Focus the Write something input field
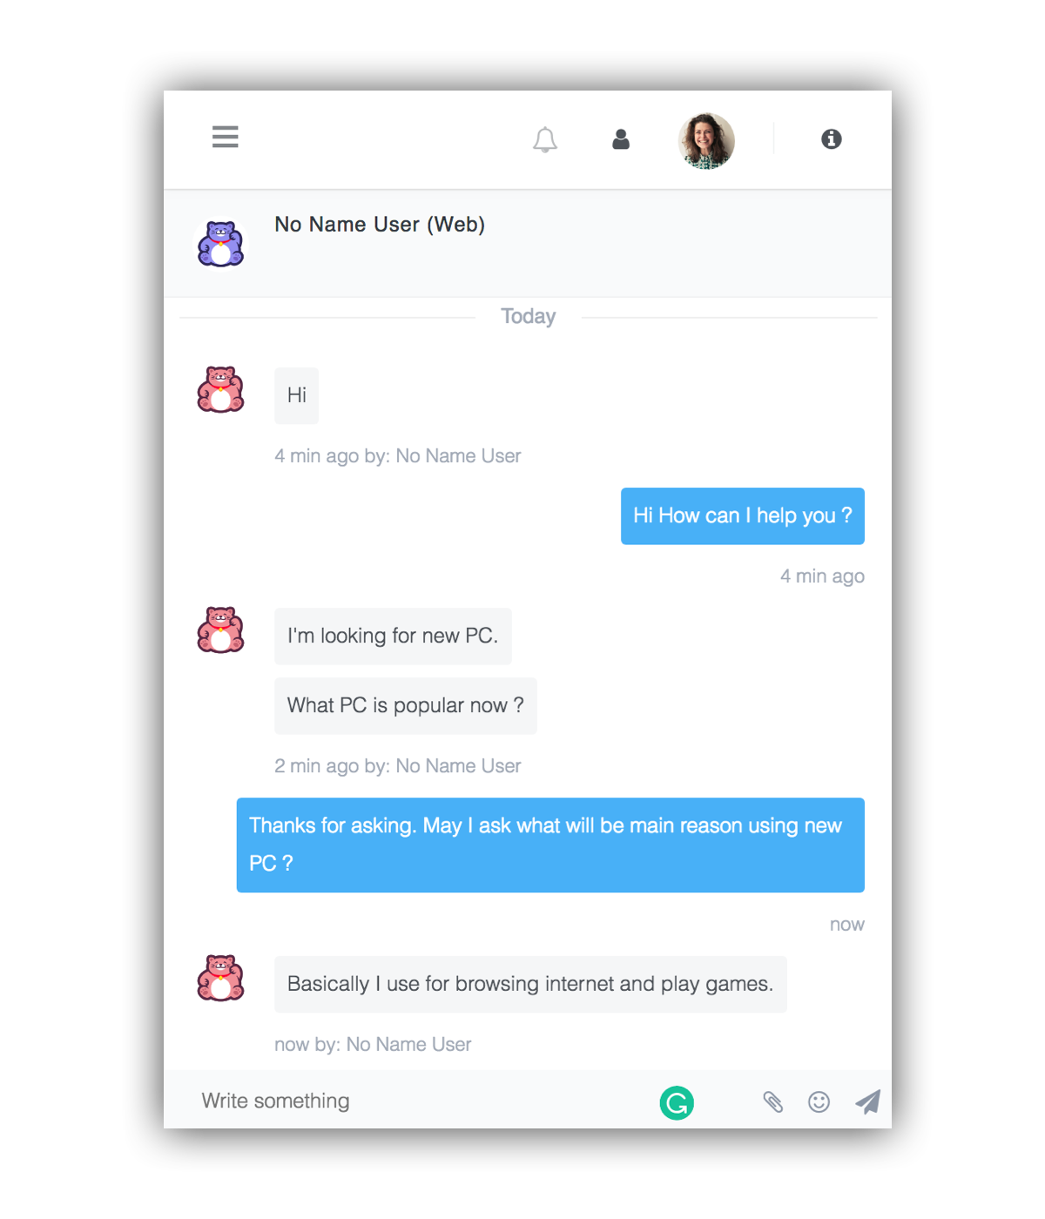The height and width of the screenshot is (1219, 1045). click(418, 1101)
